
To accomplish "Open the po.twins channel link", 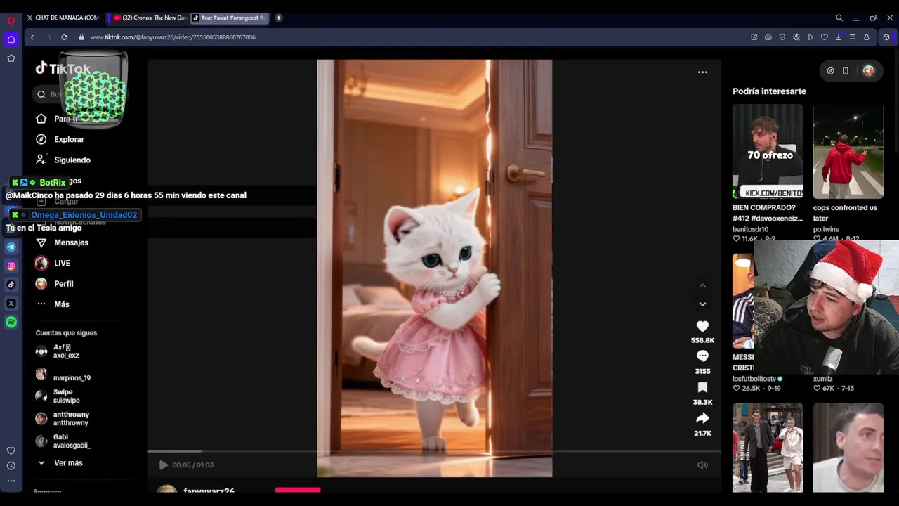I will [826, 229].
